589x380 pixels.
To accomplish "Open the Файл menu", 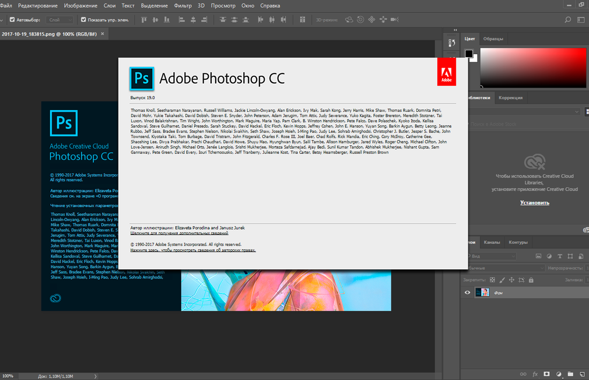I will [6, 6].
